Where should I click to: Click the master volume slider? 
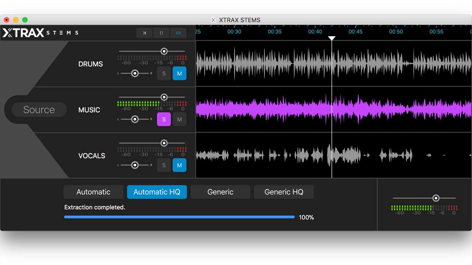pyautogui.click(x=436, y=198)
